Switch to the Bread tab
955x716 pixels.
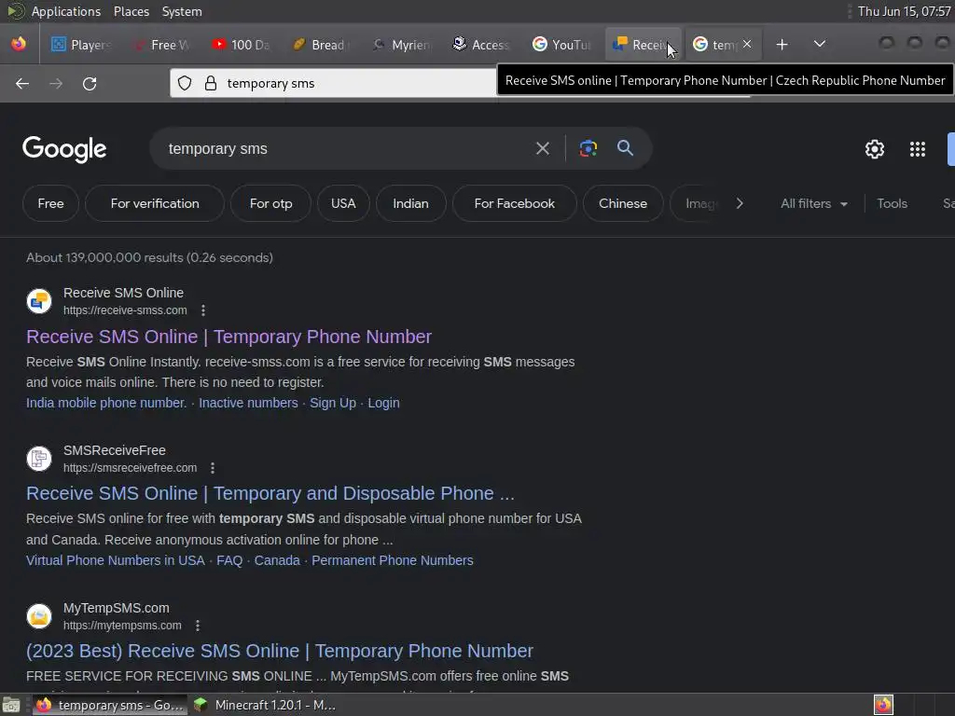tap(321, 45)
